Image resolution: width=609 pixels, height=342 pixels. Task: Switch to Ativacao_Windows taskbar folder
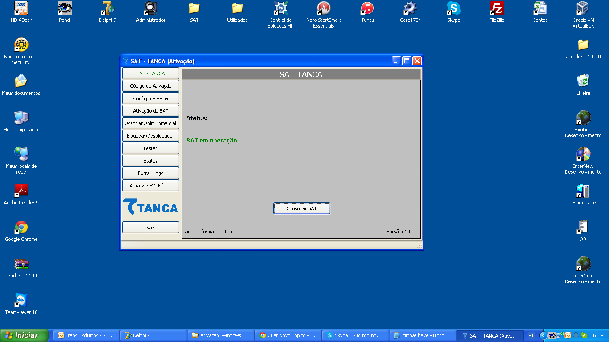coord(221,335)
